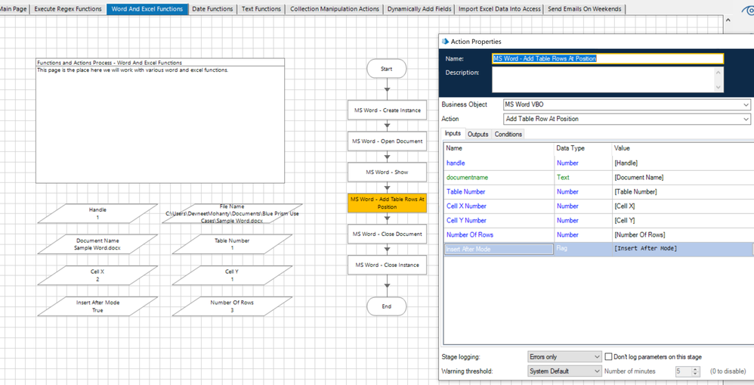Select the Start stage in the flow

[x=386, y=69]
